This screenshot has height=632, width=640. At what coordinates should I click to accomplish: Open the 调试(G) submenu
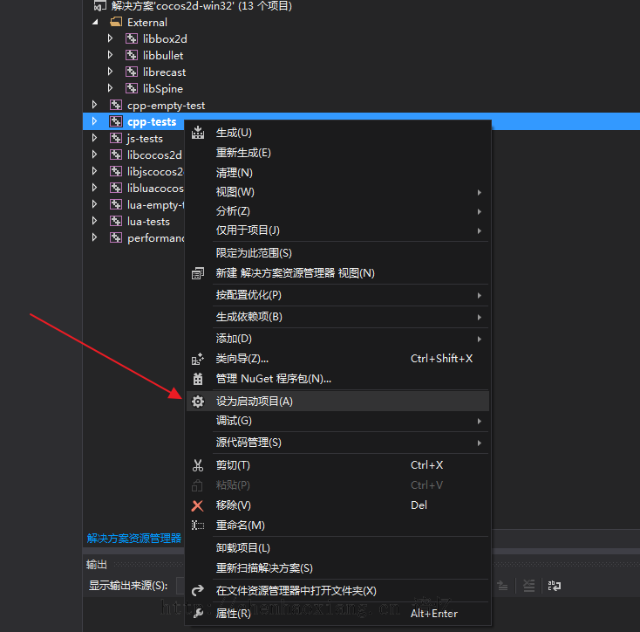[x=337, y=421]
